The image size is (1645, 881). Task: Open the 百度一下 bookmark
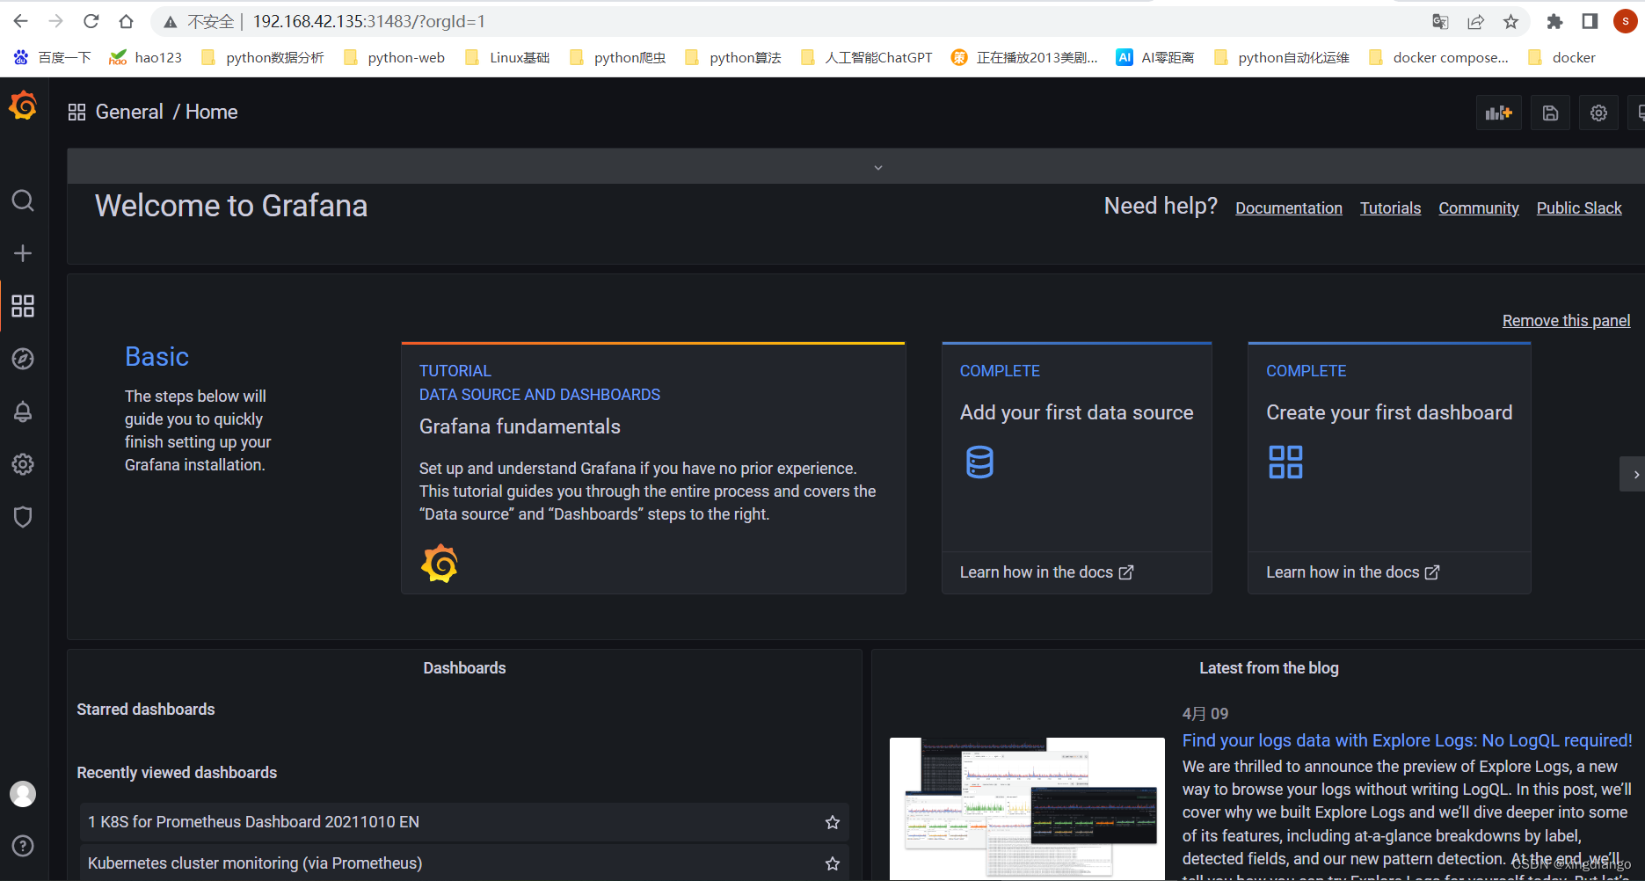coord(53,57)
